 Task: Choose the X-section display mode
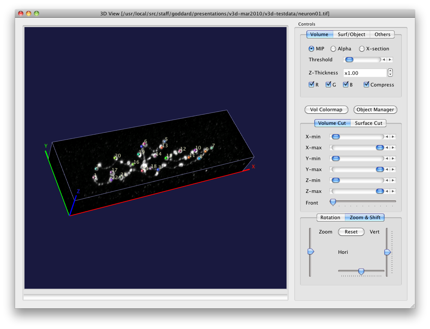362,49
